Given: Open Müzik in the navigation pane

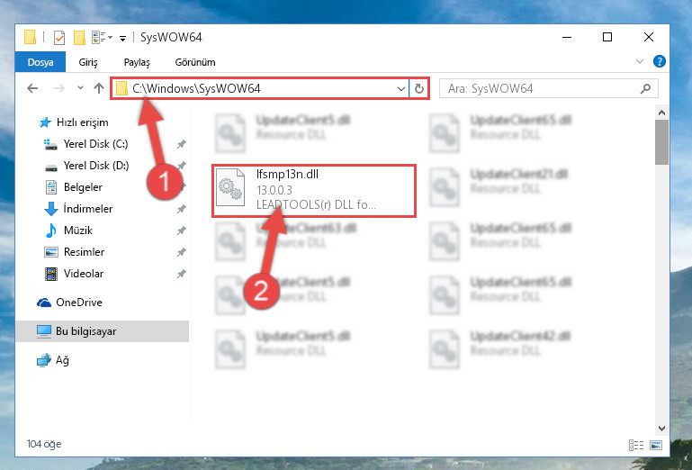Looking at the screenshot, I should pos(78,230).
